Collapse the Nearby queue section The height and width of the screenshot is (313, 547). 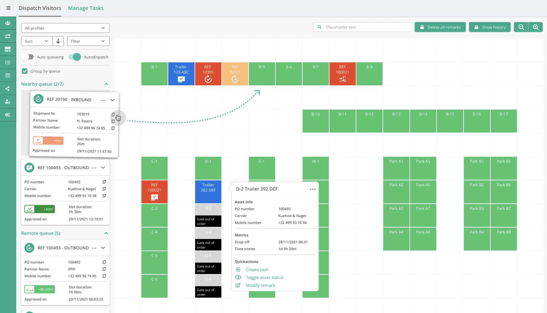106,84
